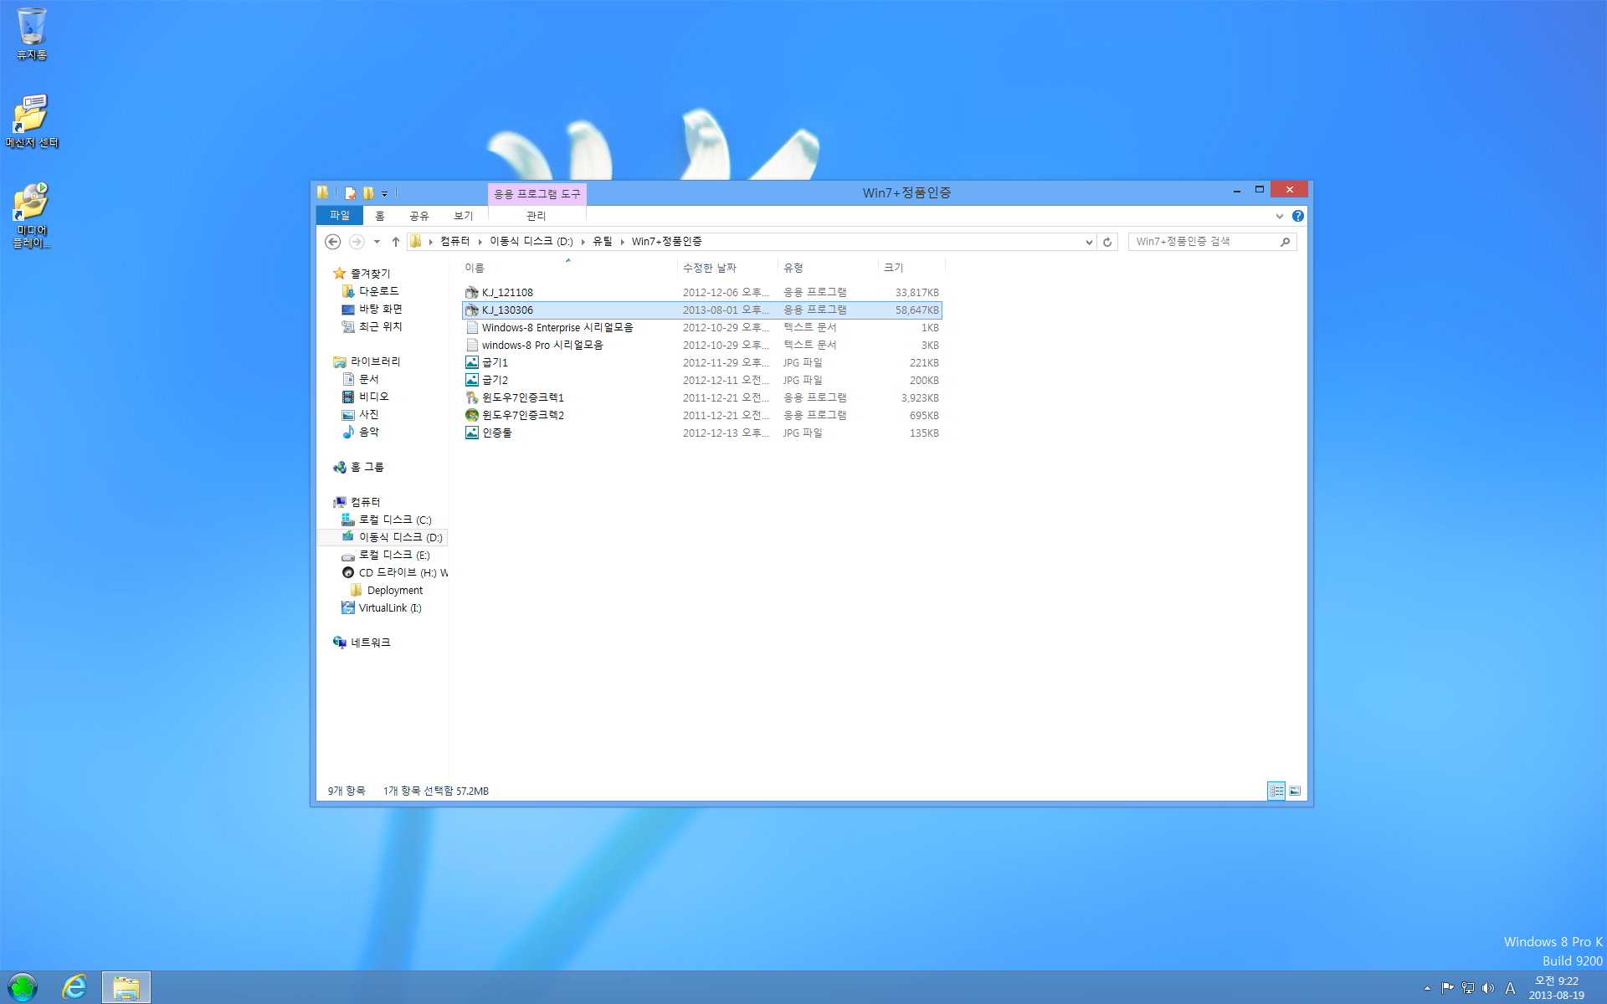Screen dimensions: 1607x1004
Task: Select windows-8 Pro 시리얼모음 text file
Action: (701, 346)
